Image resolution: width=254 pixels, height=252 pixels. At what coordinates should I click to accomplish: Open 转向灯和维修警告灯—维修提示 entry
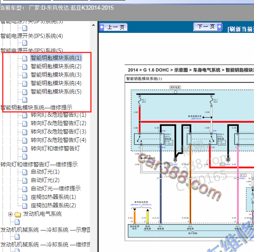pos(39,164)
